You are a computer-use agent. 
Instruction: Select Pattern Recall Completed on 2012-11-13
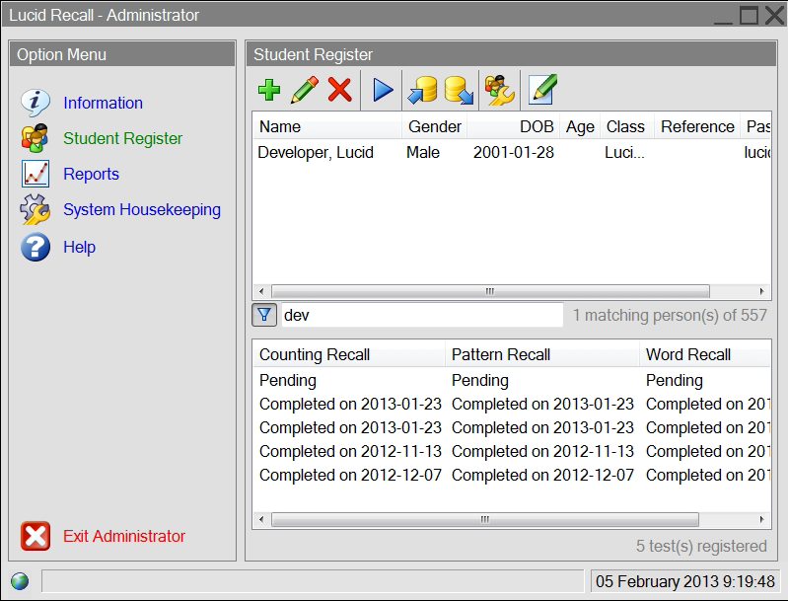pos(542,452)
